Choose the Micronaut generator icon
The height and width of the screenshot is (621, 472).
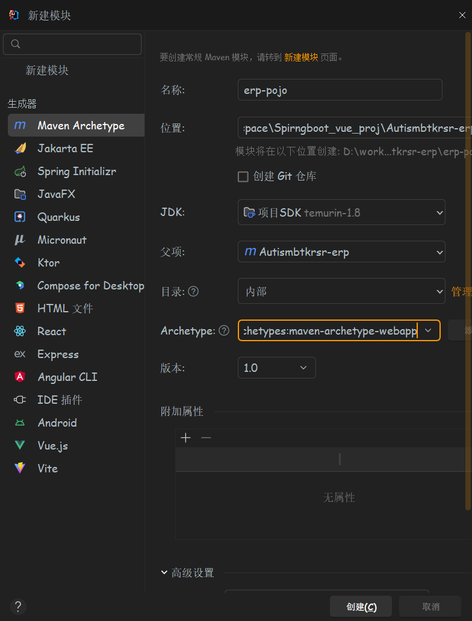point(20,240)
